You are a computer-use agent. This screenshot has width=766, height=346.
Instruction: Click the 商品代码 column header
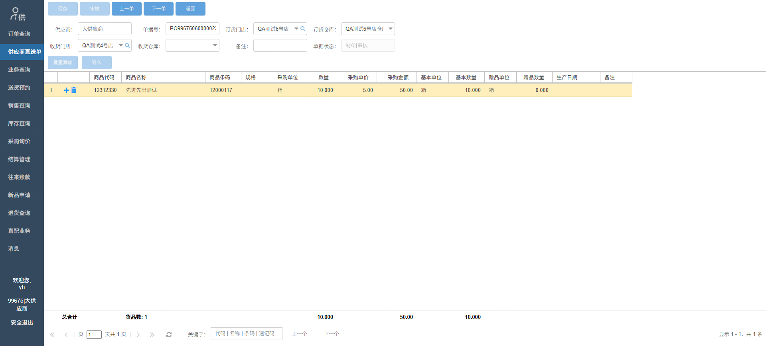[105, 77]
